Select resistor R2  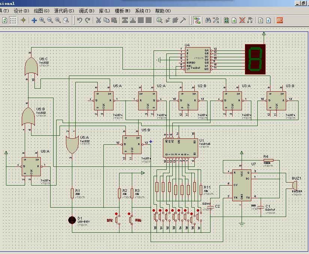point(119,193)
